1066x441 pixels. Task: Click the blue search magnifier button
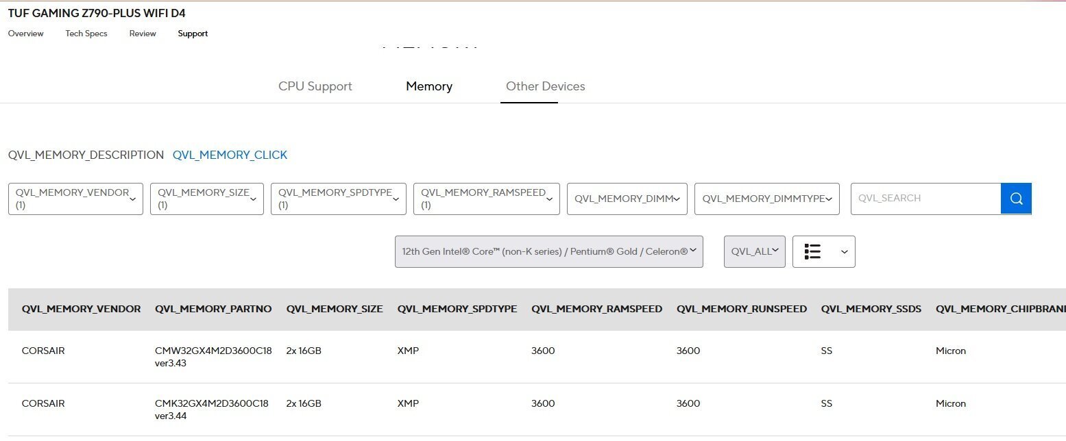click(x=1016, y=199)
